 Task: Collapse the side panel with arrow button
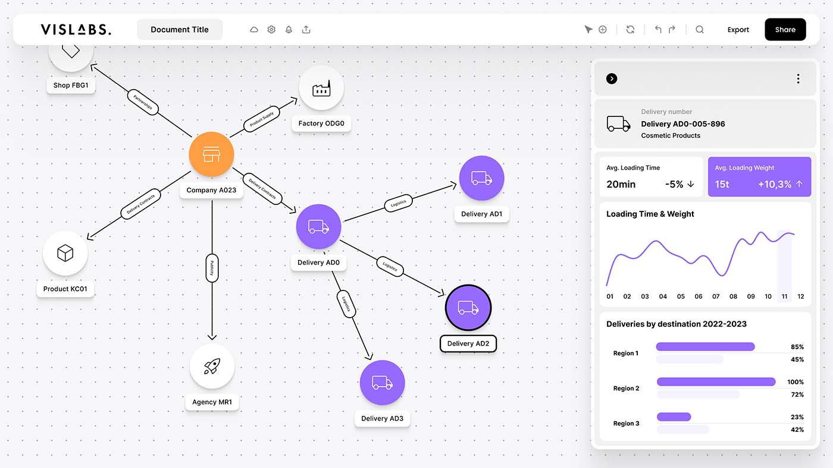coord(612,78)
